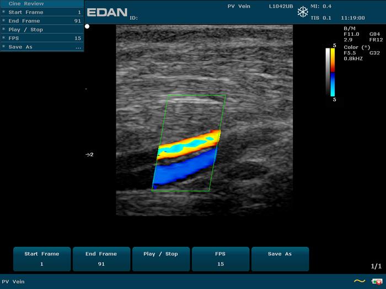Click the white probe orientation dot
This screenshot has height=289, width=386.
tap(87, 26)
